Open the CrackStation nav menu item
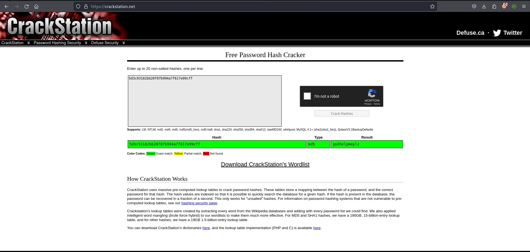 (x=12, y=43)
